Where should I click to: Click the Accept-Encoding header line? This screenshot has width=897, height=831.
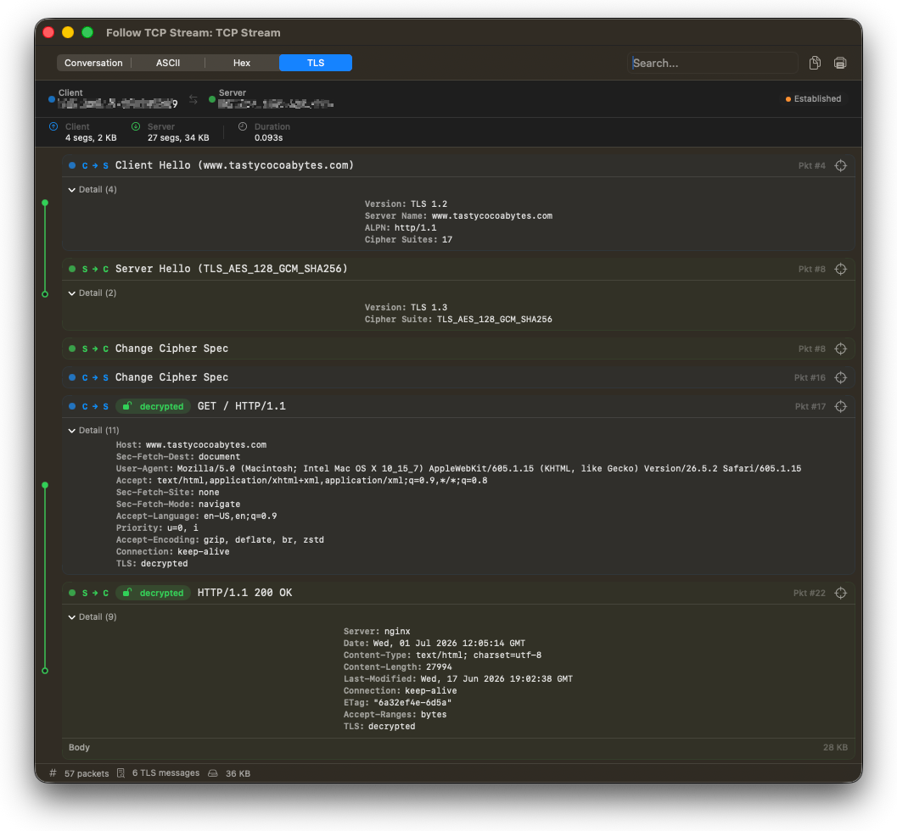coord(220,539)
